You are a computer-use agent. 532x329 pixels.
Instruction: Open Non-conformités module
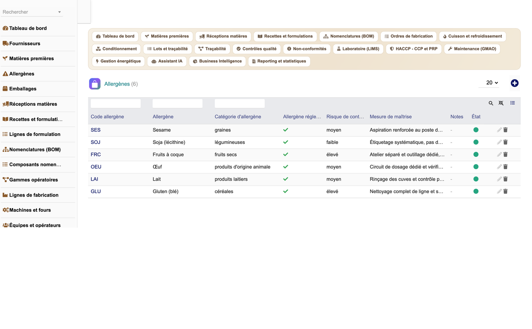pos(306,49)
